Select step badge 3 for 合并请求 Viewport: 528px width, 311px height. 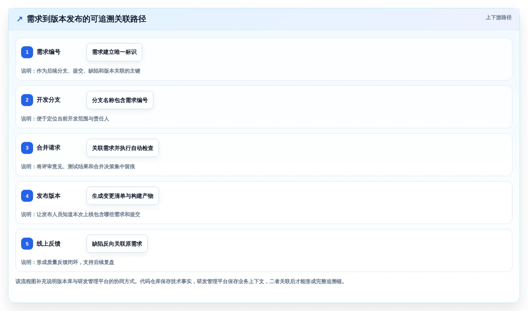click(x=27, y=148)
